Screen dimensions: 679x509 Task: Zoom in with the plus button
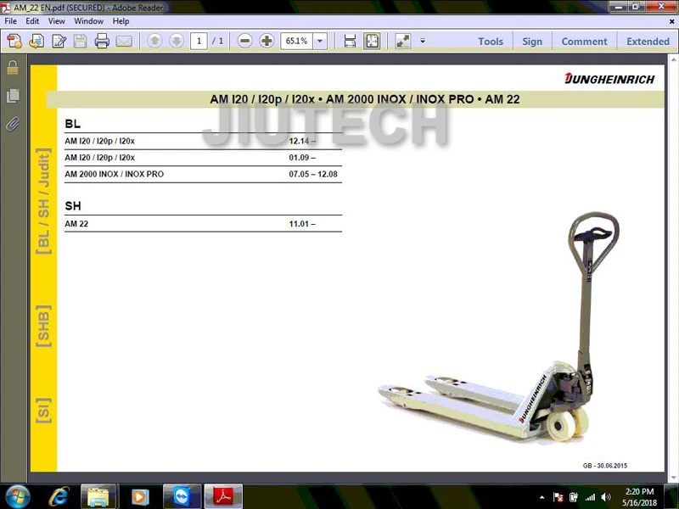267,41
